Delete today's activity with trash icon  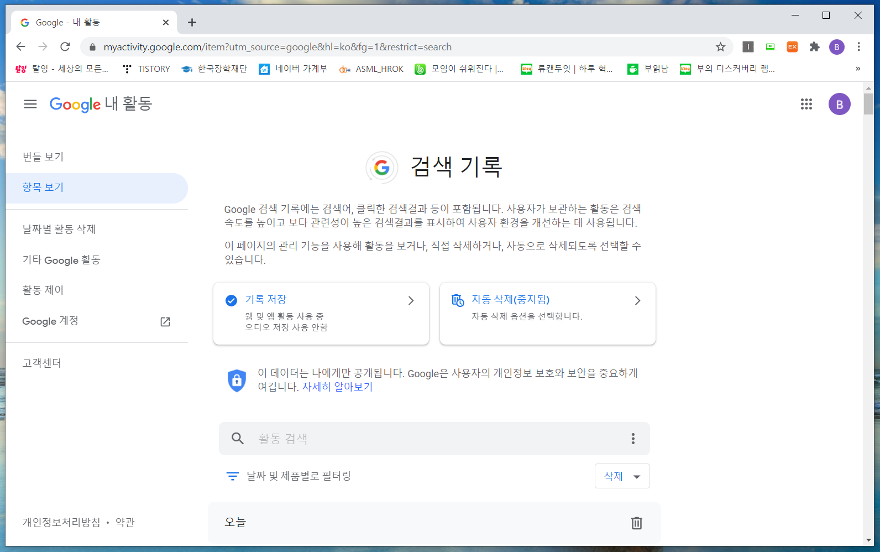coord(636,523)
